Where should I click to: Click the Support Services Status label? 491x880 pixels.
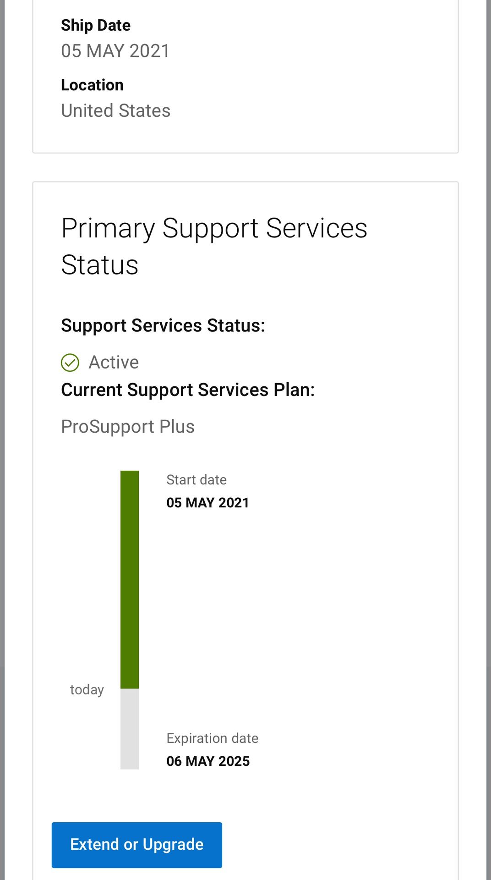[163, 325]
